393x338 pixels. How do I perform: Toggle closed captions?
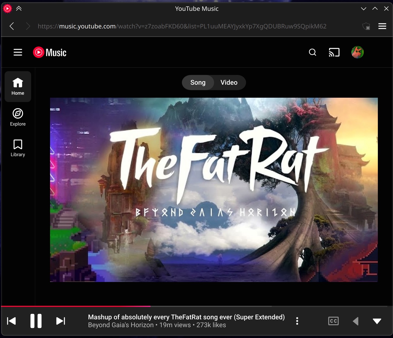click(333, 321)
